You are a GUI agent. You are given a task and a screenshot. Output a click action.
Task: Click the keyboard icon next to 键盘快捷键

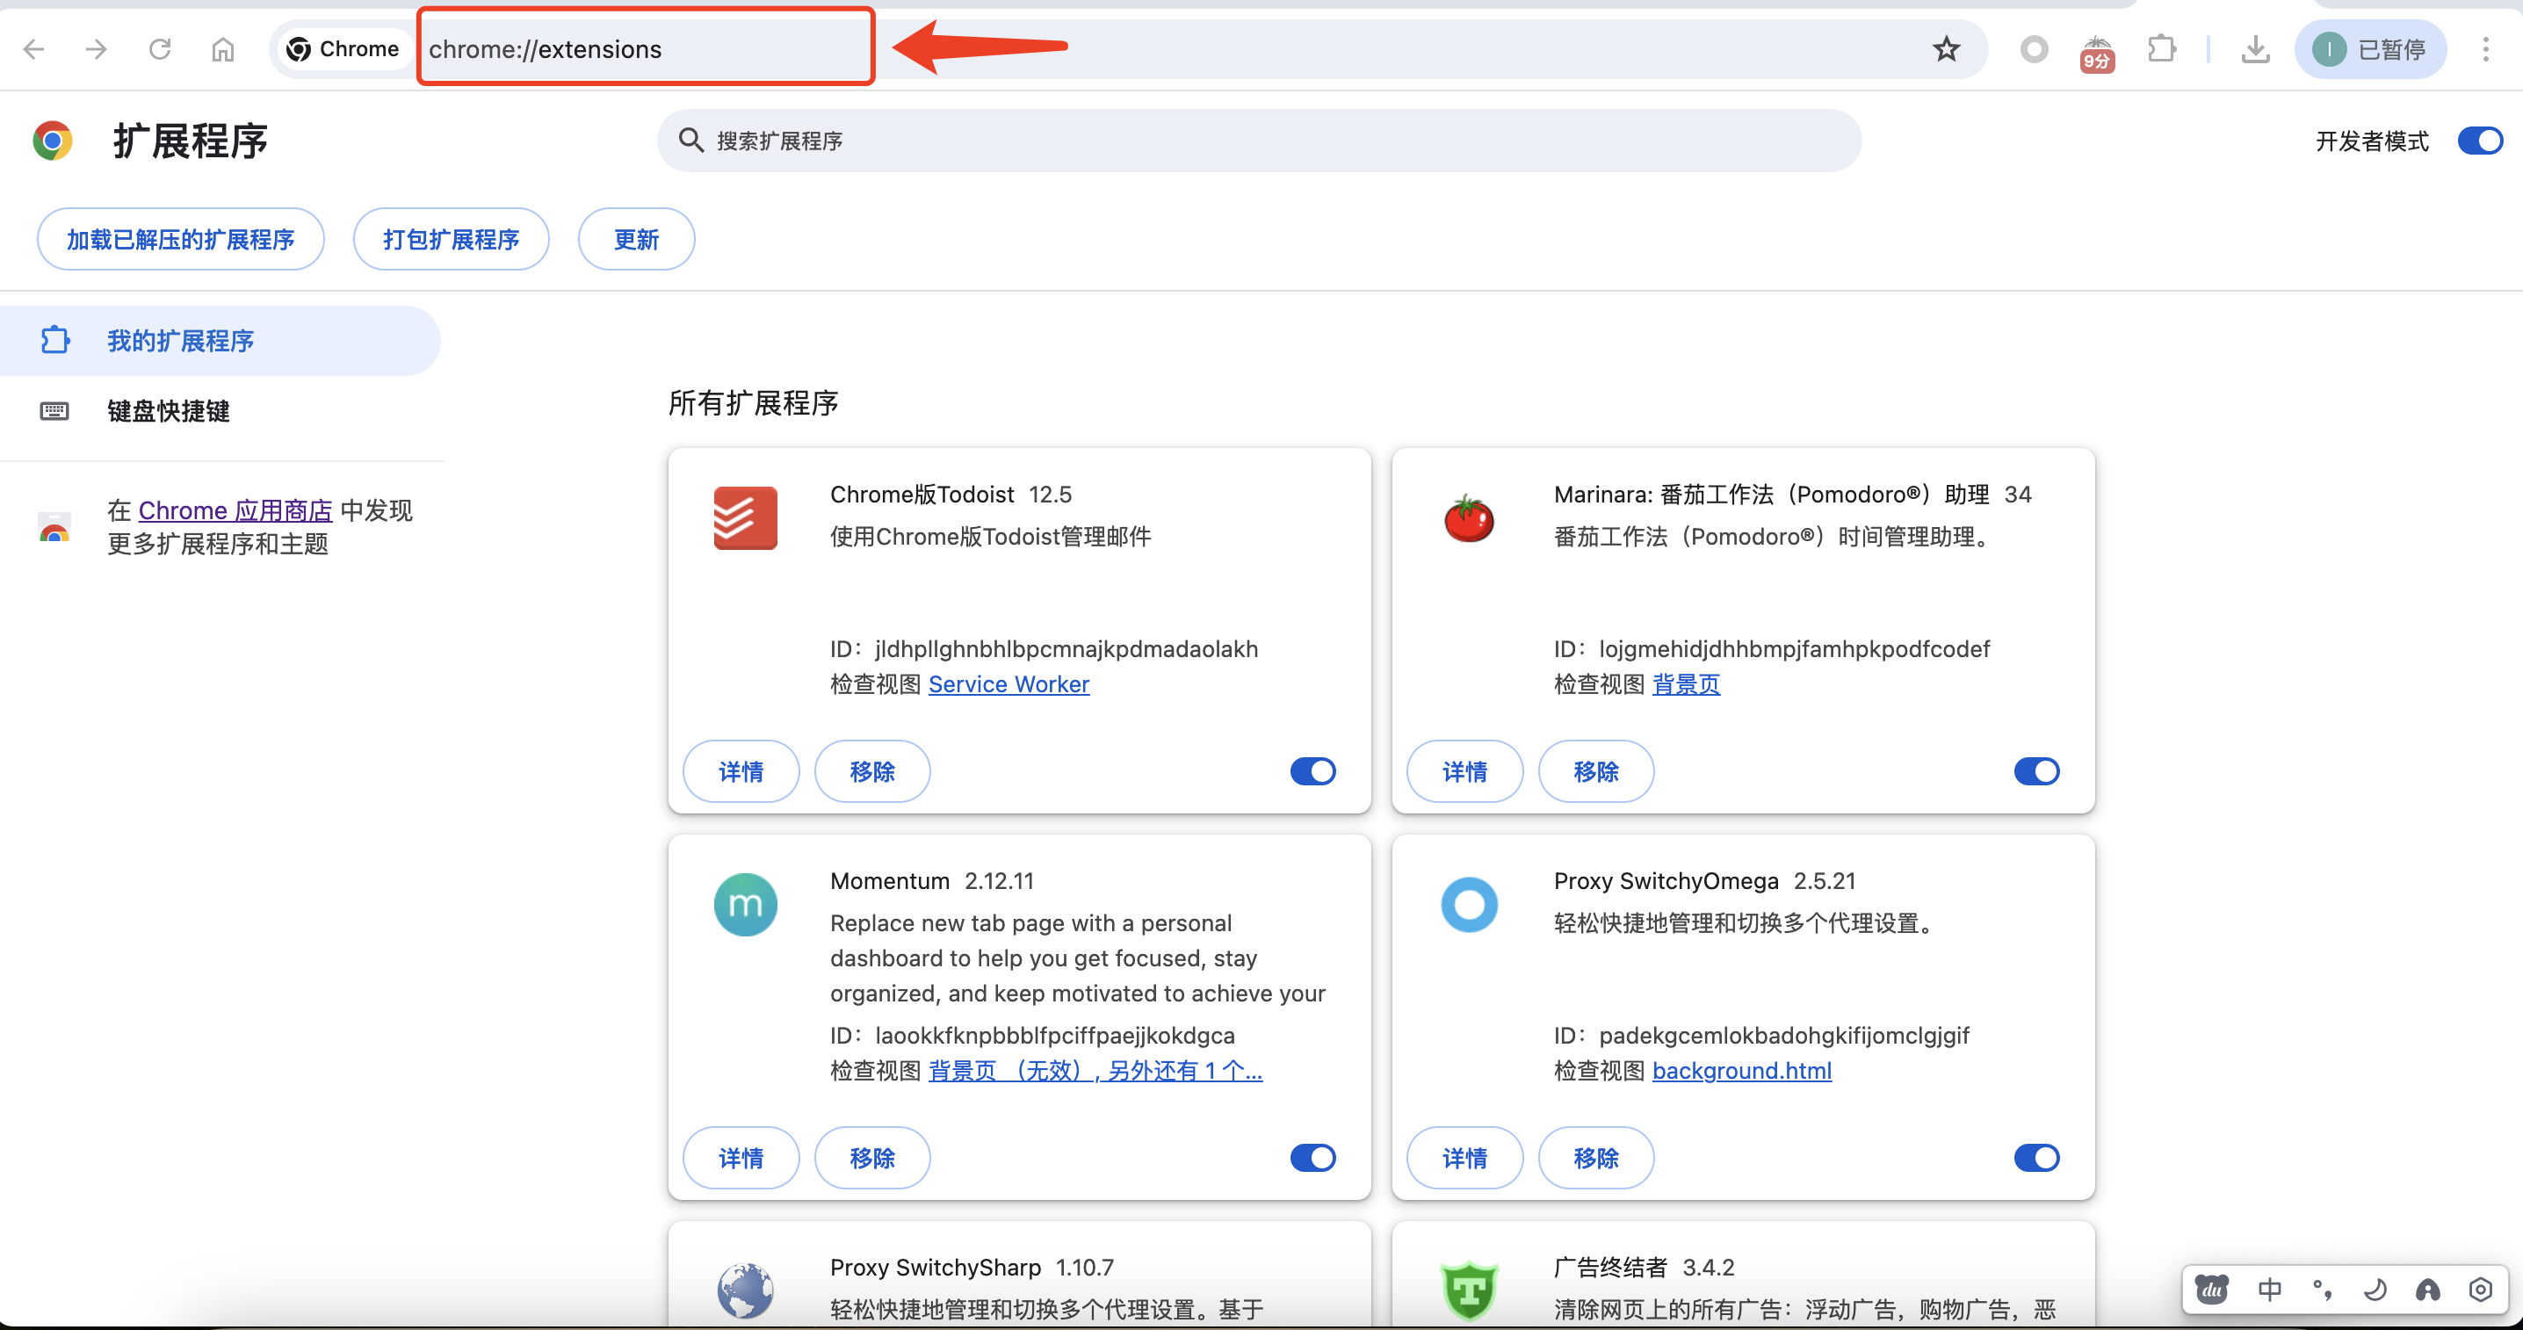(54, 410)
